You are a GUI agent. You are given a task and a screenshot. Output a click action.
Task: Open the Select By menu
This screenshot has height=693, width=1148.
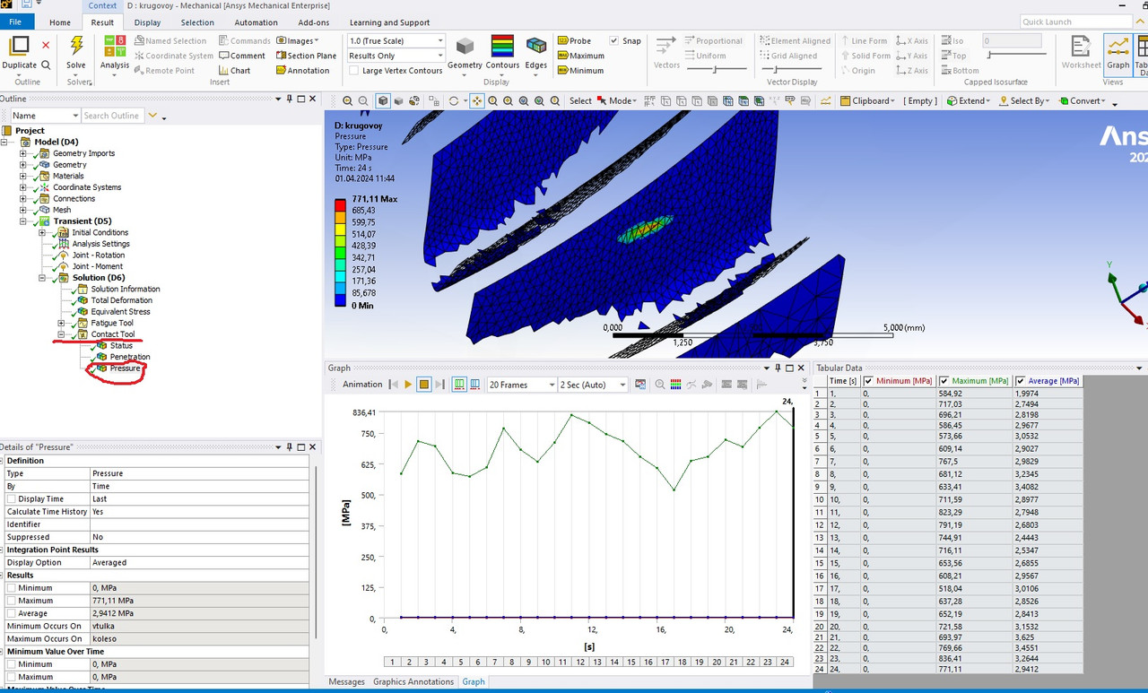click(x=1022, y=101)
